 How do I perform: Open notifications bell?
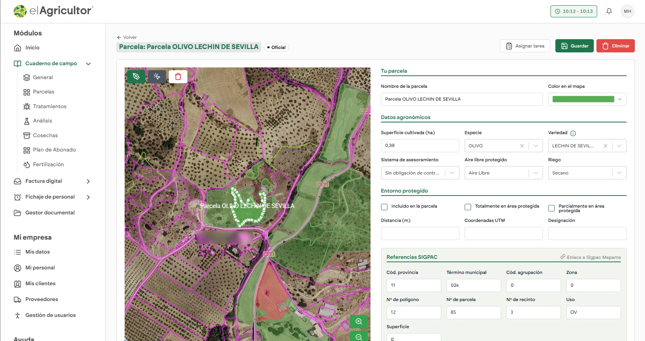click(609, 11)
